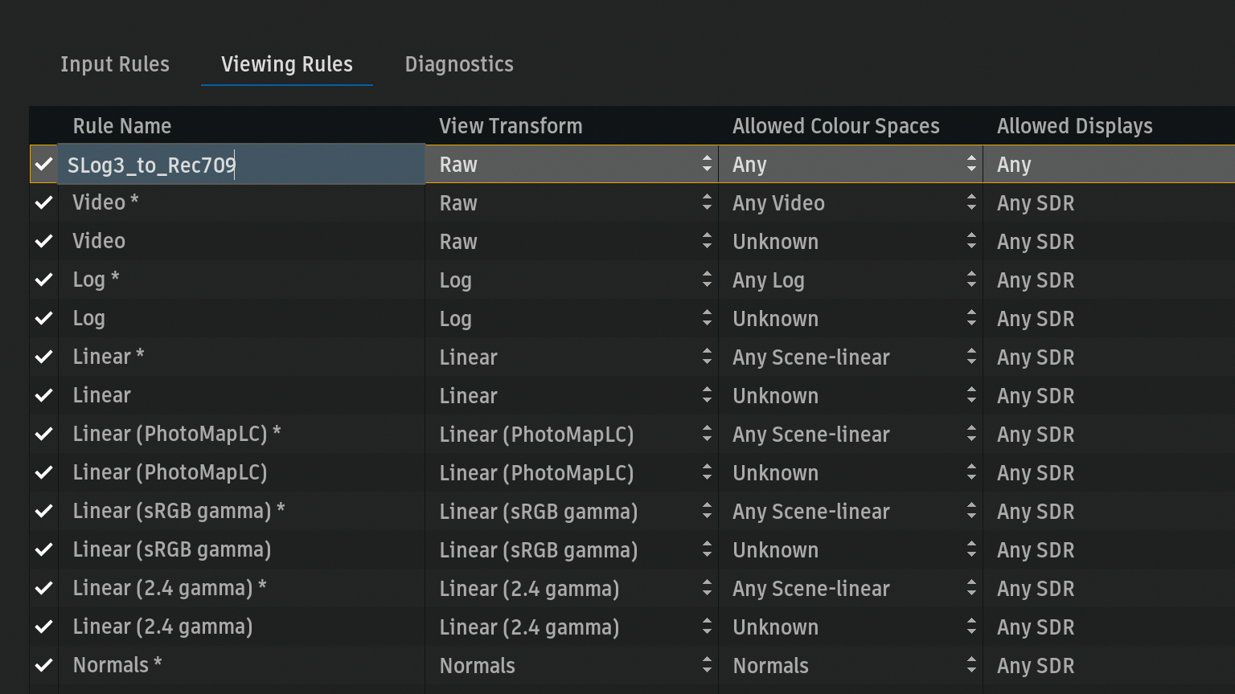Select the Normals * rule name
Screen dimensions: 1235x694
[x=117, y=665]
